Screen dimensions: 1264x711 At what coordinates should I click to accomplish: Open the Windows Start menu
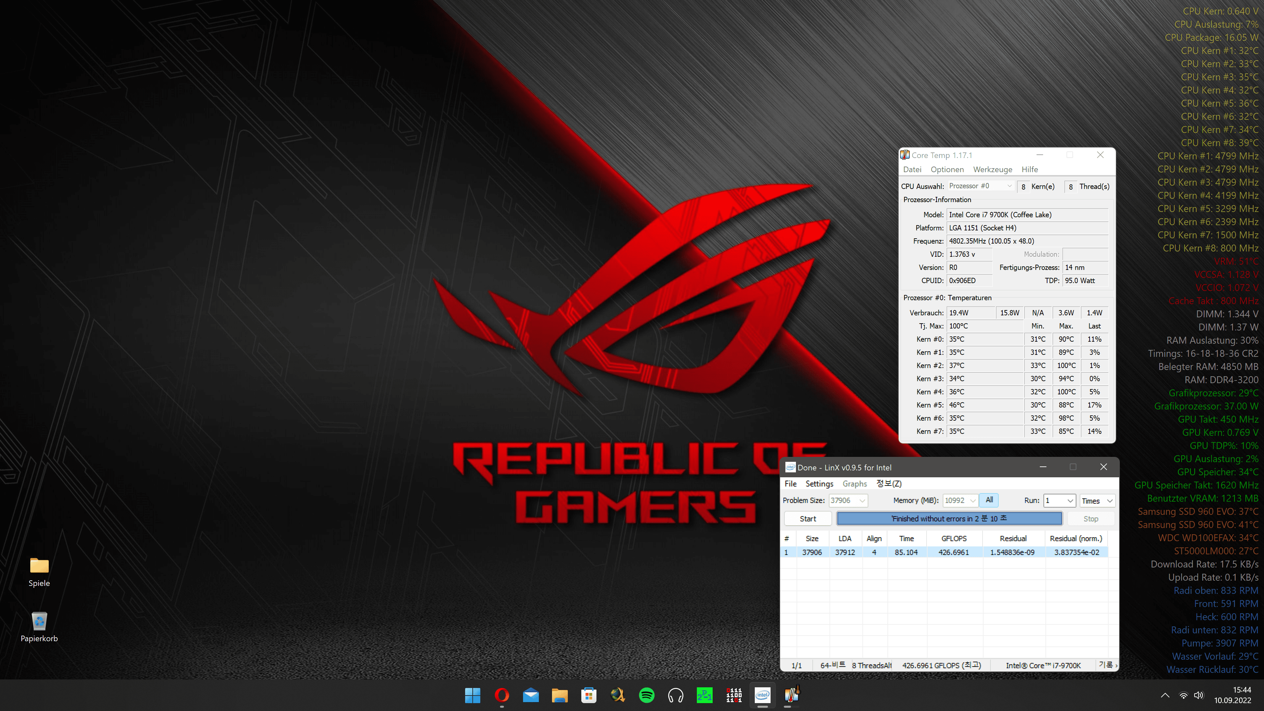pyautogui.click(x=473, y=695)
